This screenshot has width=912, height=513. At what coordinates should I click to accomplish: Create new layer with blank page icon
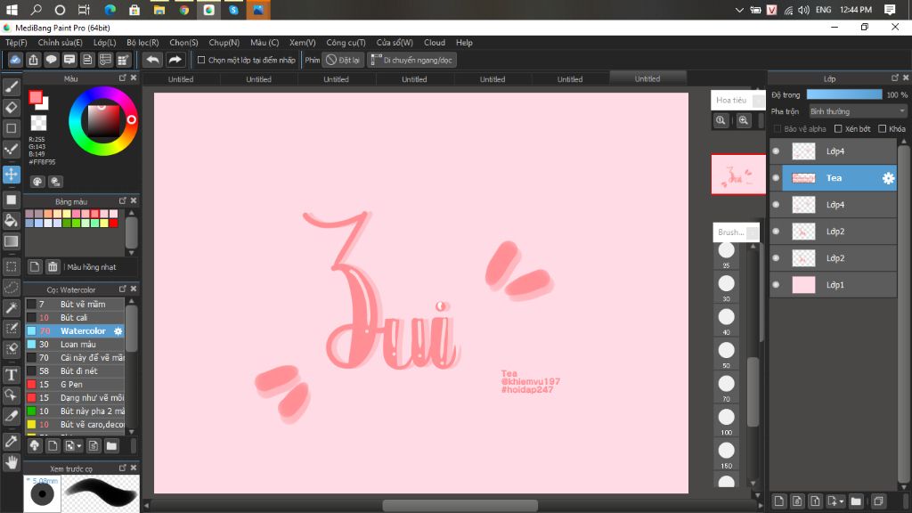tap(778, 501)
